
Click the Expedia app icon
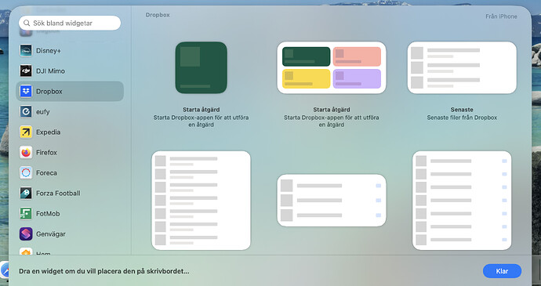(26, 132)
